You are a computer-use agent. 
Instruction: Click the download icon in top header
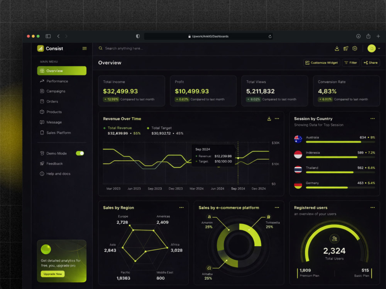pos(337,49)
